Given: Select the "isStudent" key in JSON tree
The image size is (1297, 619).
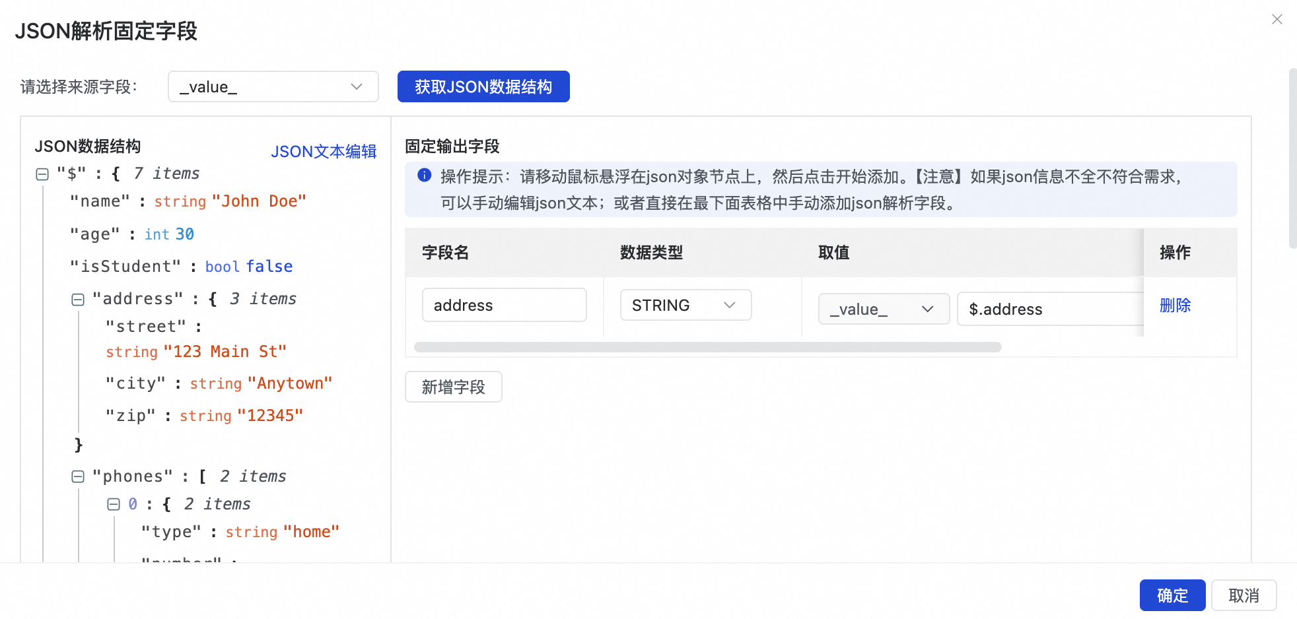Looking at the screenshot, I should [x=125, y=267].
